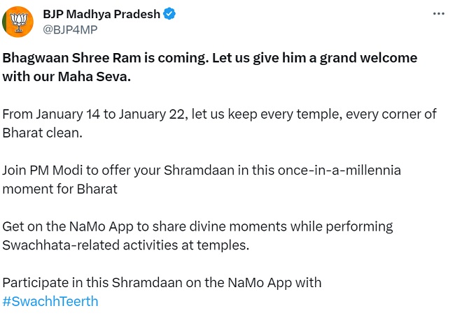The width and height of the screenshot is (455, 320).
Task: Click the line starting 'Participate in this Shramdaan'
Action: click(162, 283)
